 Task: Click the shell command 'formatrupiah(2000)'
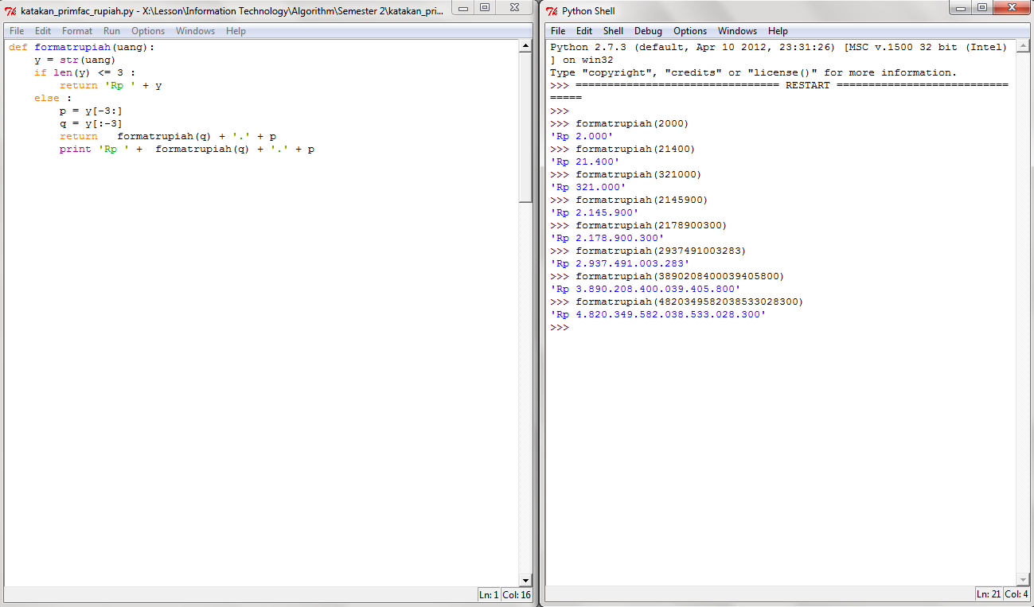tap(632, 123)
